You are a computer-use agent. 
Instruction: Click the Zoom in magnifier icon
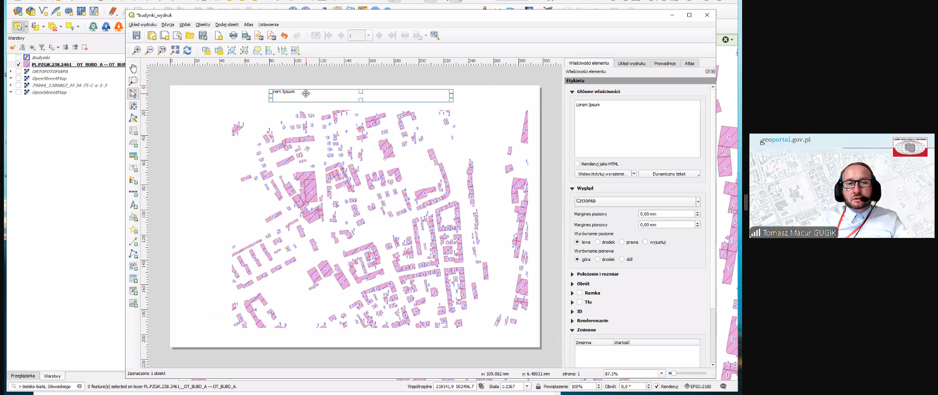tap(137, 50)
